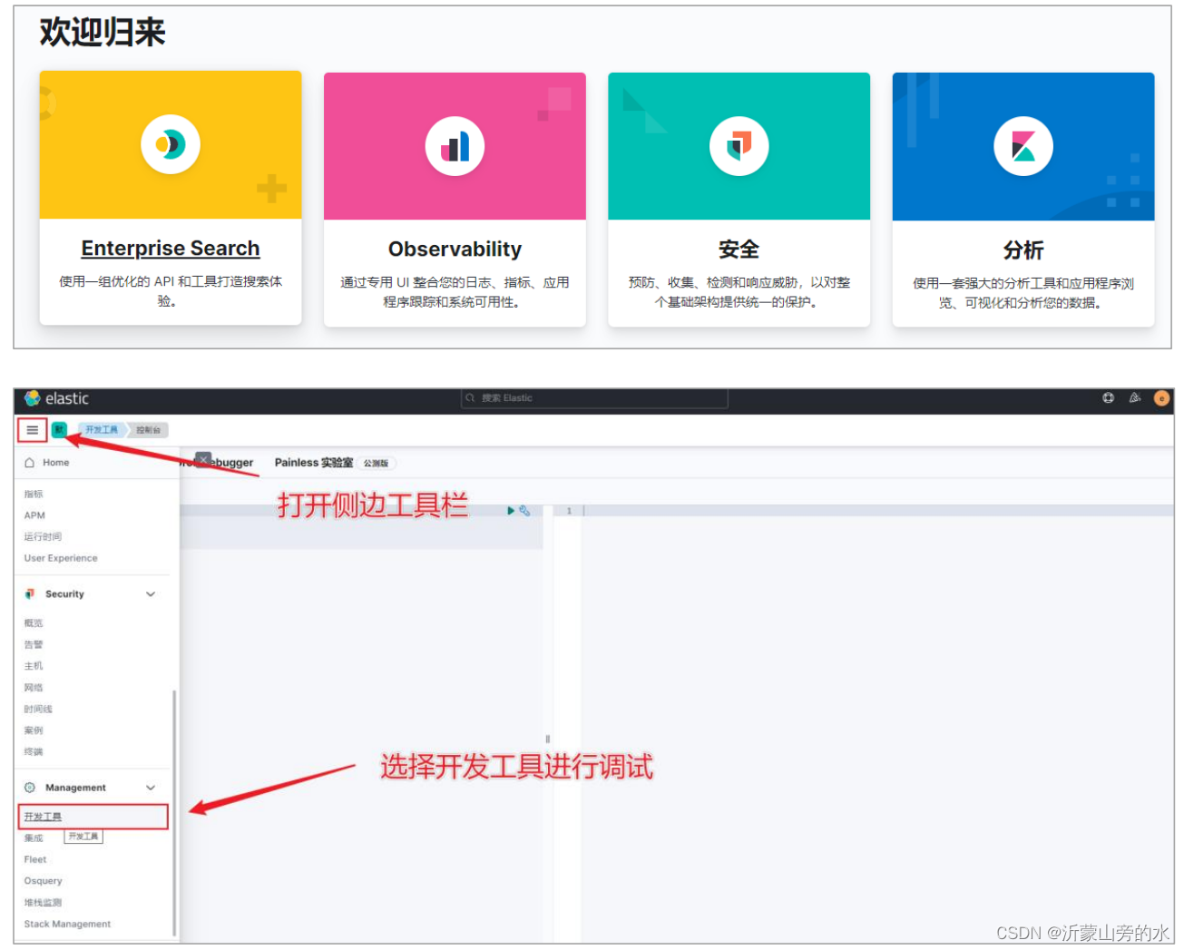Open the wrench request options icon
Screen dimensions: 1184x950
click(x=524, y=511)
